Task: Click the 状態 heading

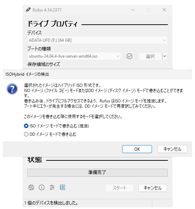Action: click(35, 160)
